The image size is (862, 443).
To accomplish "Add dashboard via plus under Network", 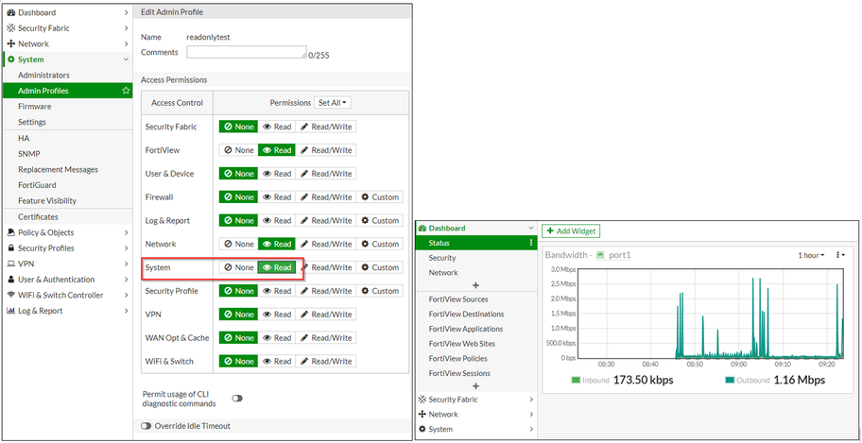I will point(476,286).
